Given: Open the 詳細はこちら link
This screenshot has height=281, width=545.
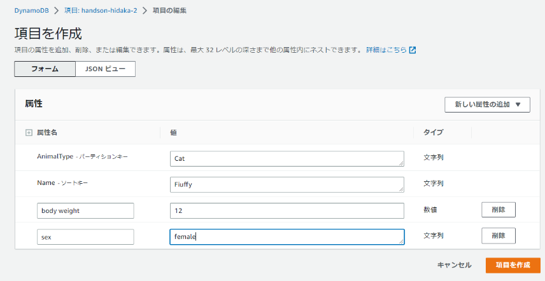Looking at the screenshot, I should pyautogui.click(x=386, y=50).
